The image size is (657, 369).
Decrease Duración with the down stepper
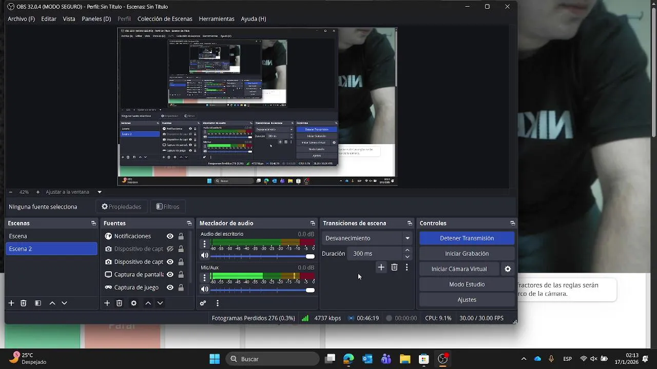coord(407,257)
